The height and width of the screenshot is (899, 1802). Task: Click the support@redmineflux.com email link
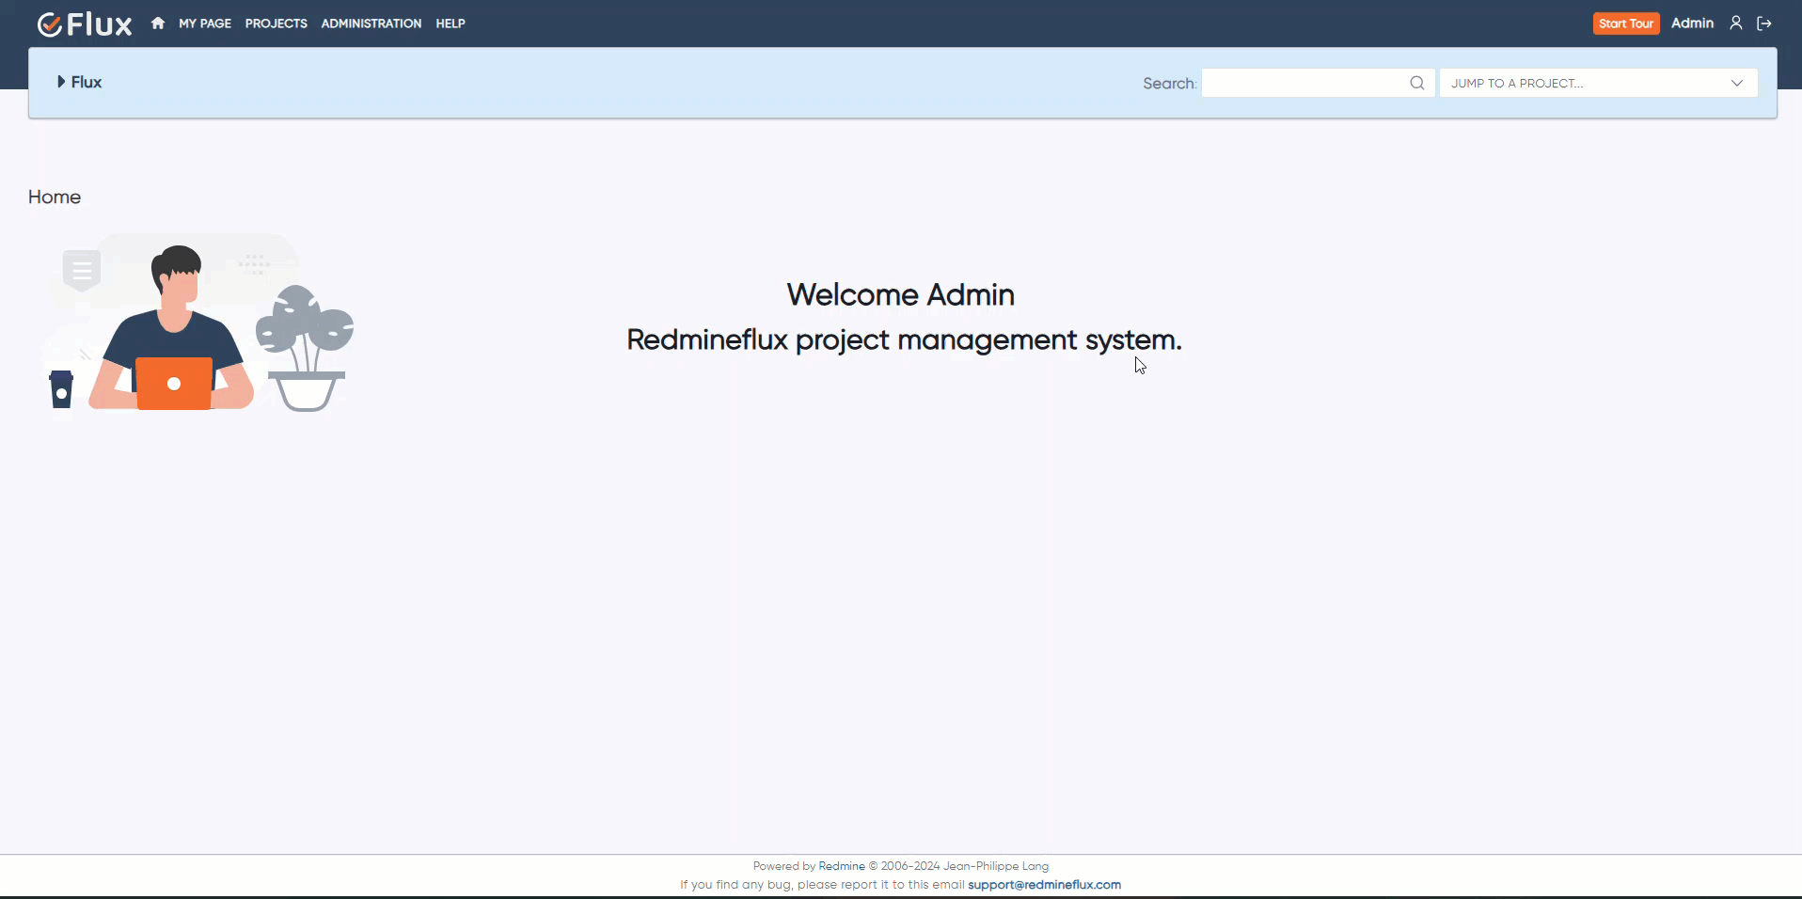(1044, 885)
